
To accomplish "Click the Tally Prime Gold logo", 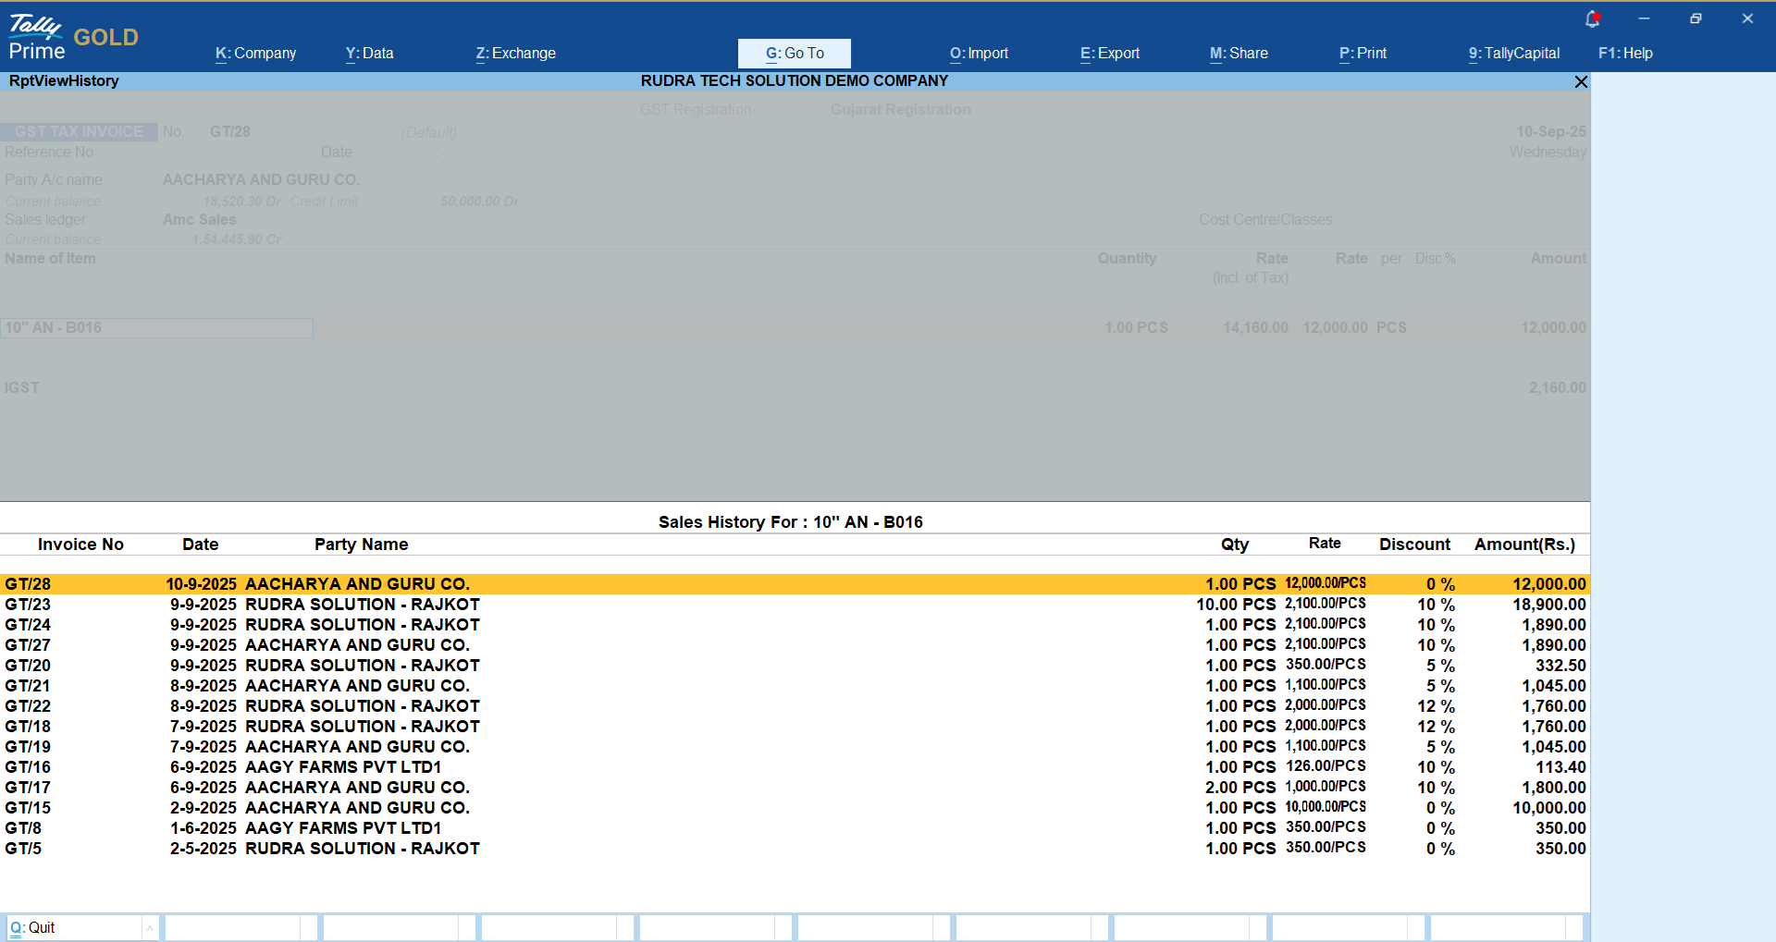I will point(73,37).
